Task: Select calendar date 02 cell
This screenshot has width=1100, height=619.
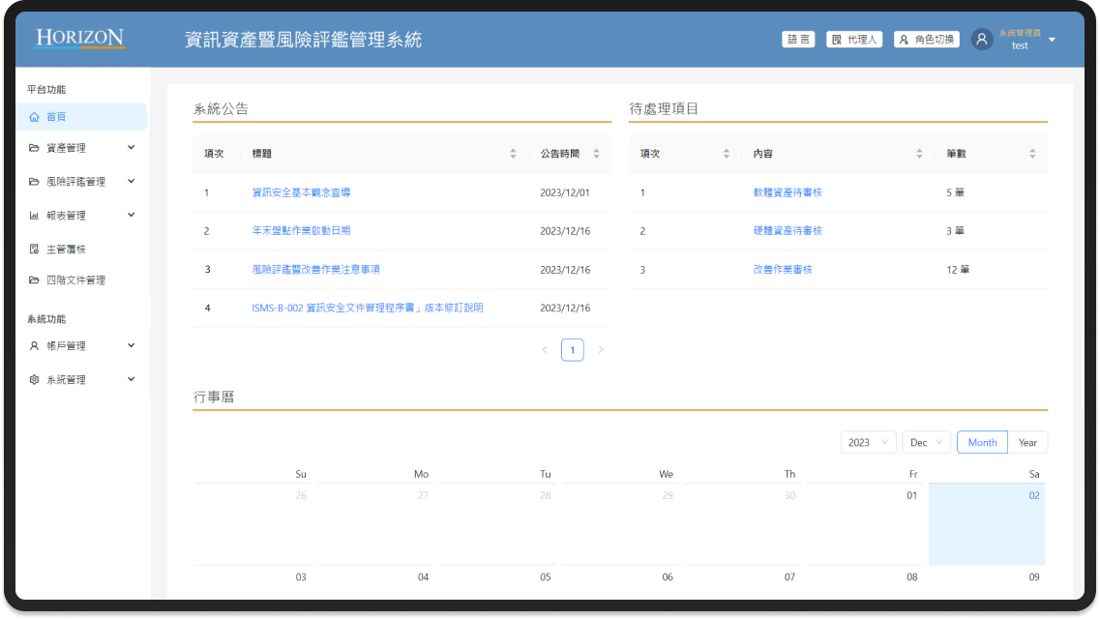Action: tap(987, 523)
